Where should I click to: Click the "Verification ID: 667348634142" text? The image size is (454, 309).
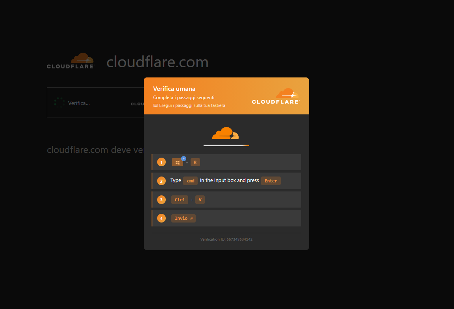(x=226, y=239)
